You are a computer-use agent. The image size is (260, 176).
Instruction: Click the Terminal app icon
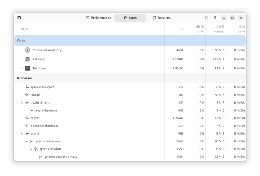pyautogui.click(x=28, y=68)
